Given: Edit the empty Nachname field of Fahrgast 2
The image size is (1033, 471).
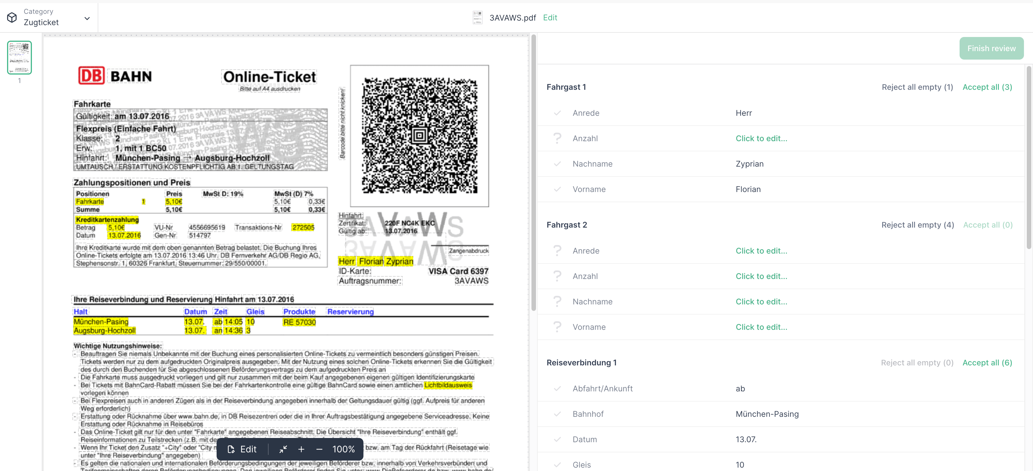Looking at the screenshot, I should coord(761,302).
